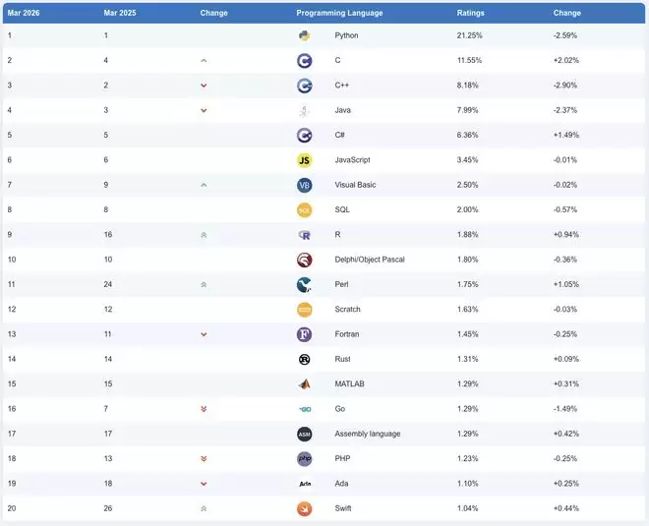Click the Scratch language name
Viewport: 649px width, 526px height.
[x=348, y=310]
